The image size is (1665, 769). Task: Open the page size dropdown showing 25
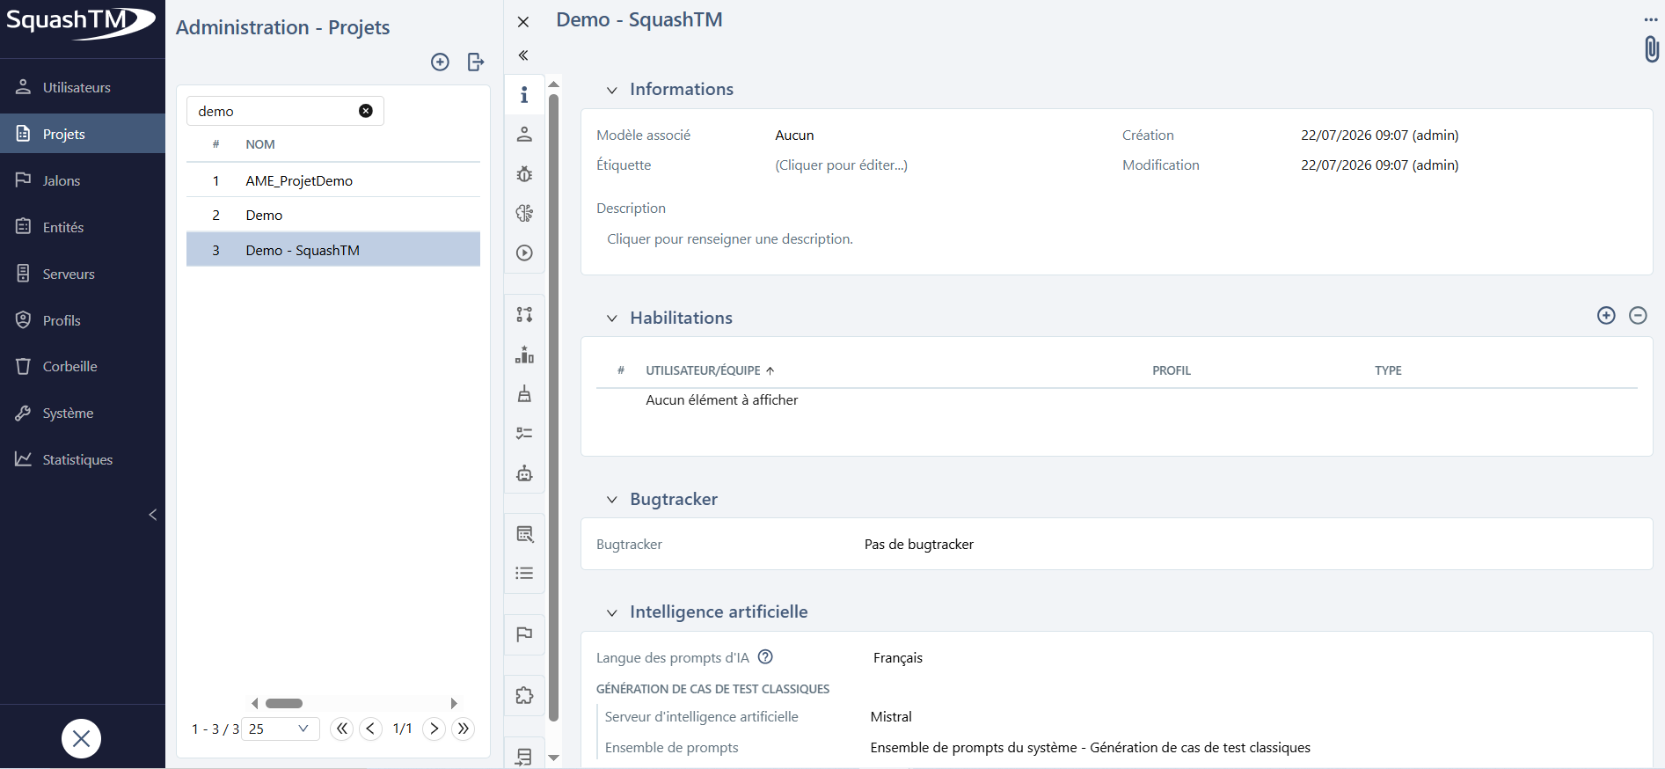click(280, 729)
